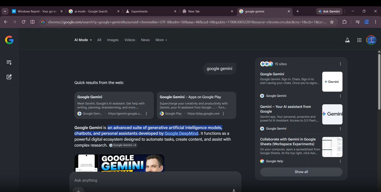Viewport: 381px width, 192px height.
Task: Expand the More filters dropdown
Action: pyautogui.click(x=161, y=40)
